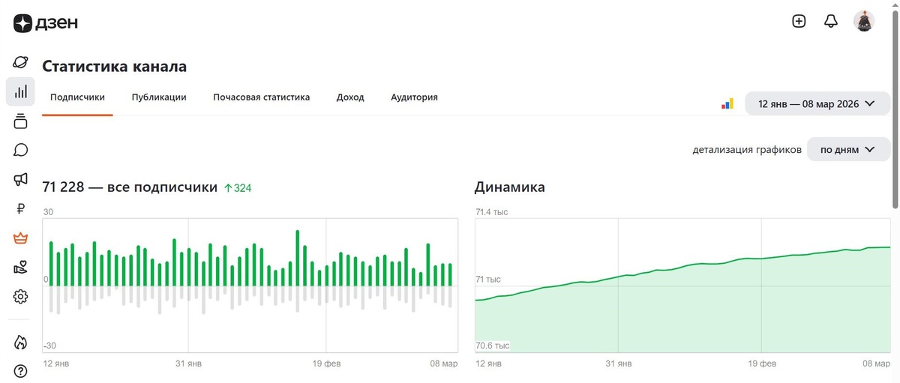Image resolution: width=900 pixels, height=383 pixels.
Task: Open the settings gear in sidebar
Action: (x=21, y=297)
